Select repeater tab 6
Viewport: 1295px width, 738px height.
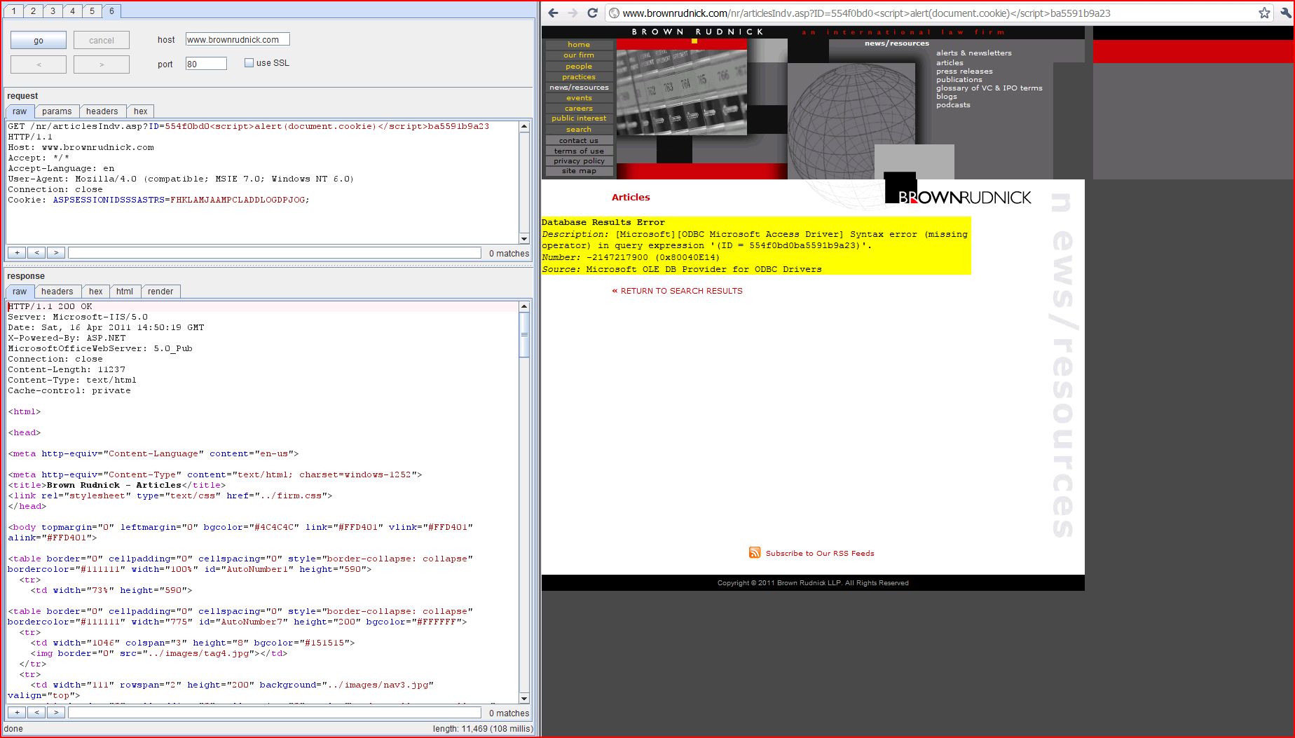(111, 11)
